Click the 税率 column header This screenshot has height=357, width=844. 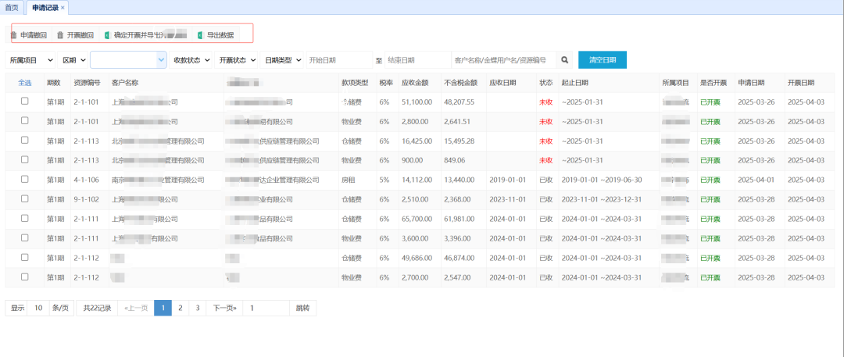click(386, 83)
